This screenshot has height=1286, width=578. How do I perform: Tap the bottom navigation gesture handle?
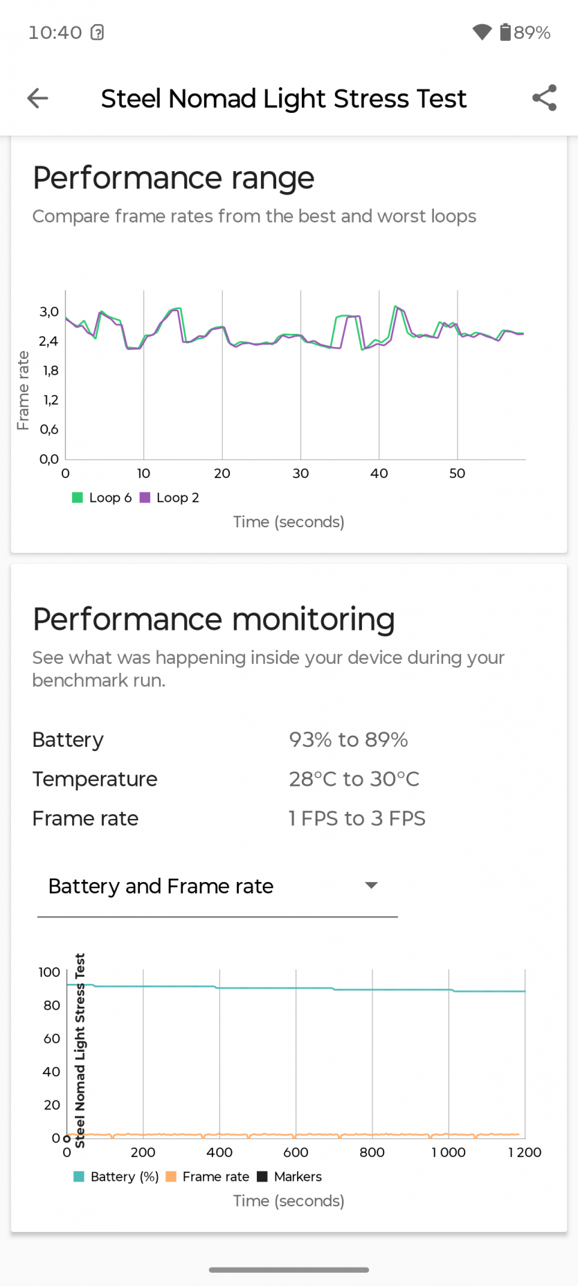click(x=289, y=1270)
